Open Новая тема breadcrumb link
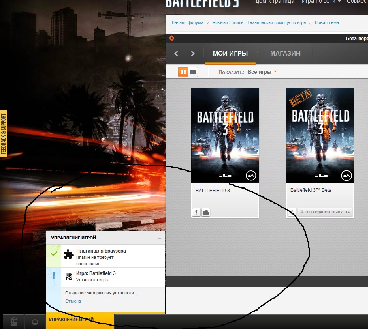The height and width of the screenshot is (333, 369). point(327,22)
